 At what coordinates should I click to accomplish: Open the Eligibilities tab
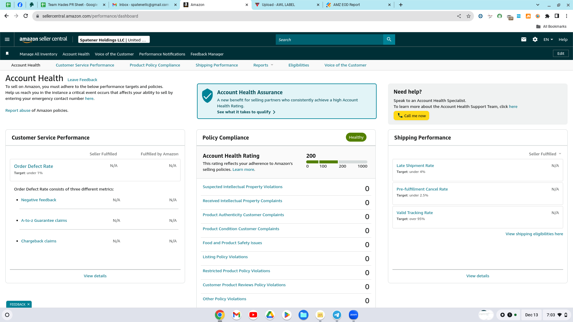pyautogui.click(x=299, y=65)
